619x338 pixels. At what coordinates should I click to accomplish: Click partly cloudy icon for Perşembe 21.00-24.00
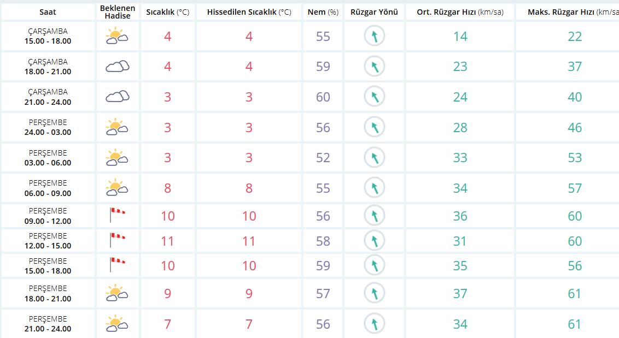[116, 324]
